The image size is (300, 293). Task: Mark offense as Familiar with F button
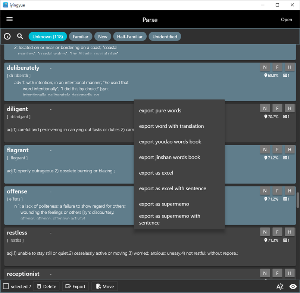277,191
